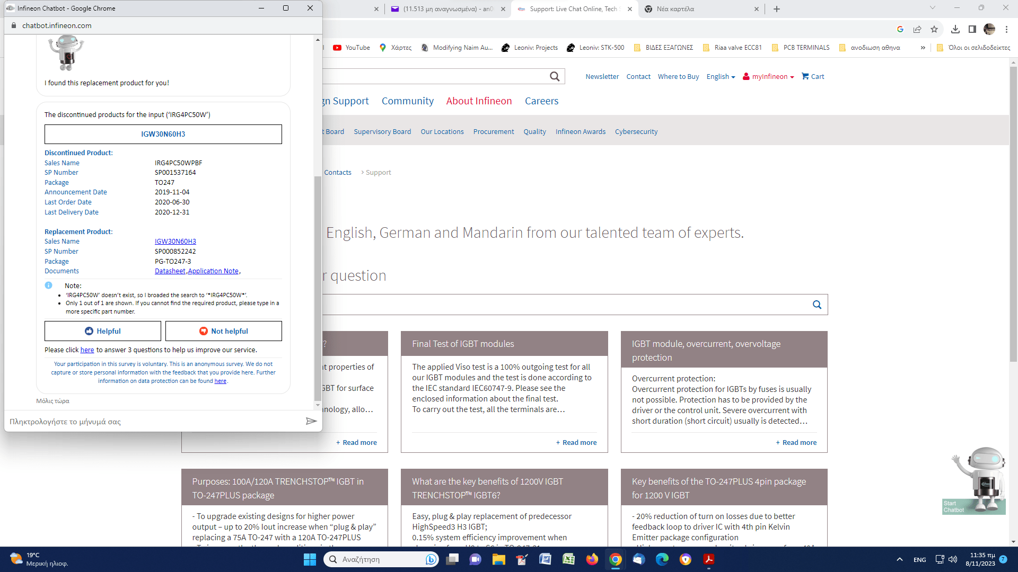The image size is (1018, 572).
Task: Open the Community navigation menu
Action: pyautogui.click(x=407, y=101)
